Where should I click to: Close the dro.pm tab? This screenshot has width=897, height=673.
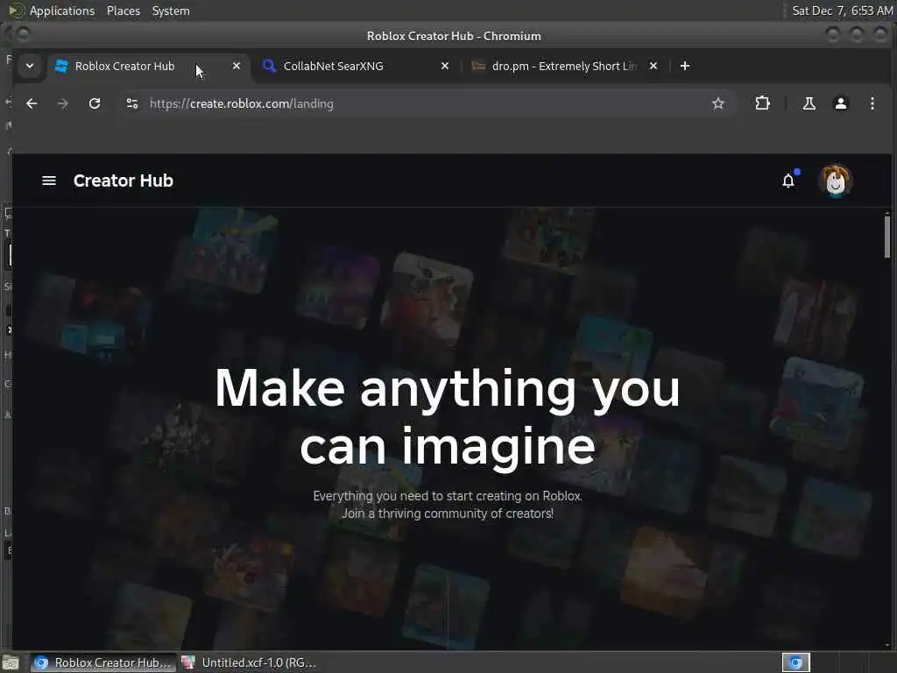click(x=653, y=66)
